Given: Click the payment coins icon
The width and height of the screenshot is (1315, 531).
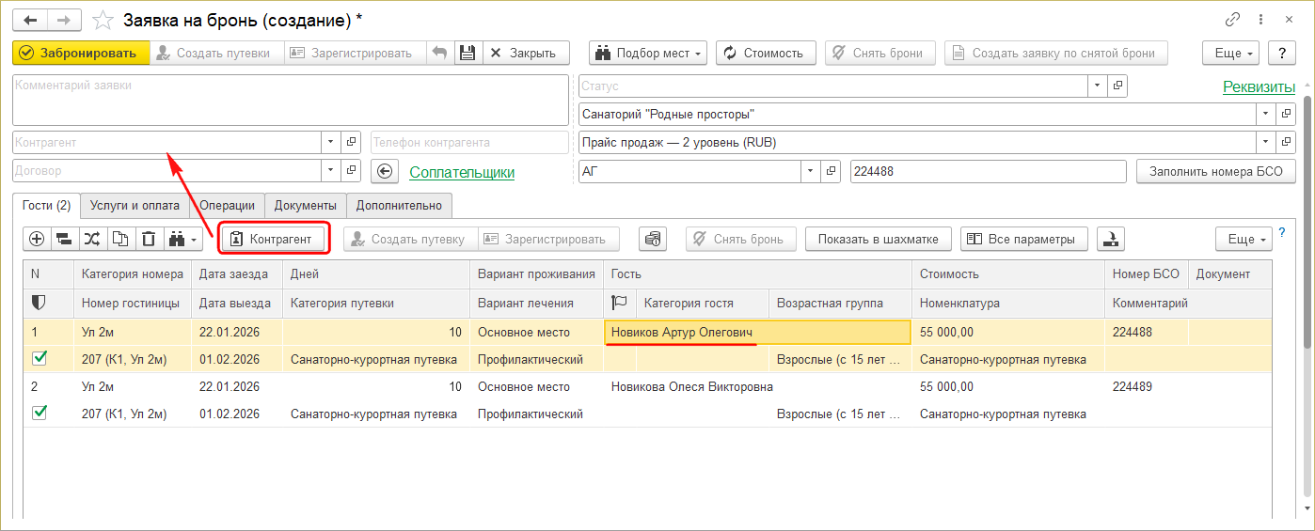Looking at the screenshot, I should click(x=653, y=239).
